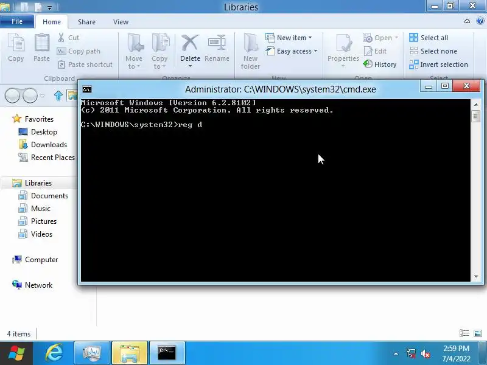Open the Open dropdown in ribbon

(x=380, y=38)
